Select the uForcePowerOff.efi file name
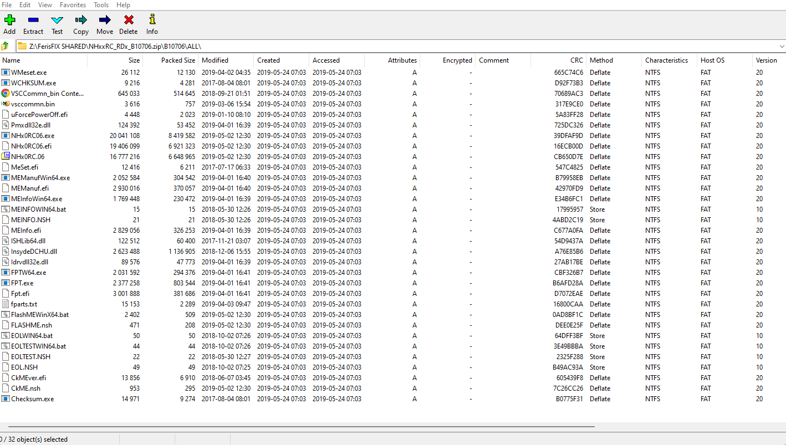The width and height of the screenshot is (786, 445). coord(39,115)
